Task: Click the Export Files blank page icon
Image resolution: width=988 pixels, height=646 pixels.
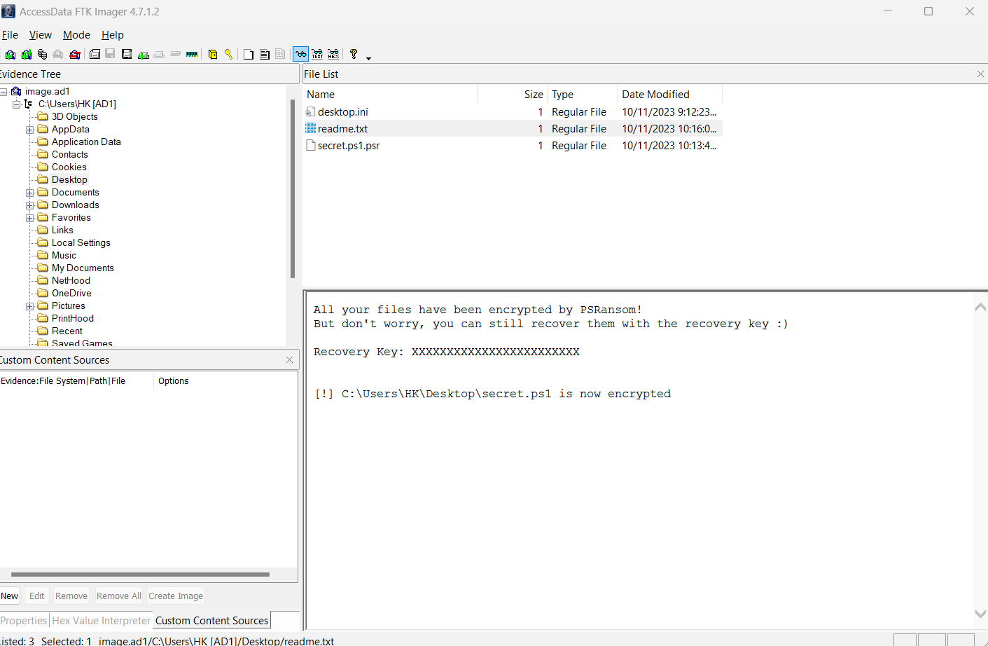Action: 249,55
